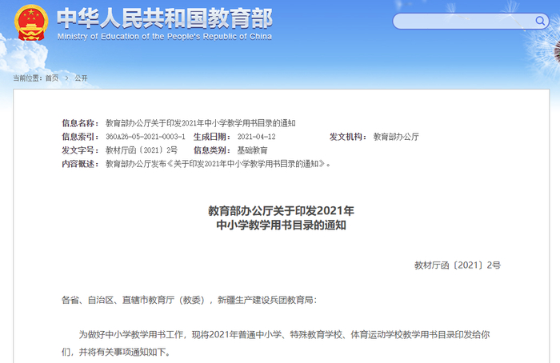The height and width of the screenshot is (363, 560).
Task: Click issuing agency value 教育部办公厅
Action: [396, 137]
